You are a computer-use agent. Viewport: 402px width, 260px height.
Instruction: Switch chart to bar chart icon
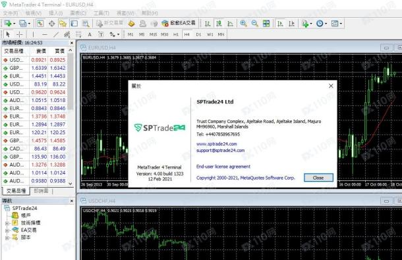click(208, 24)
